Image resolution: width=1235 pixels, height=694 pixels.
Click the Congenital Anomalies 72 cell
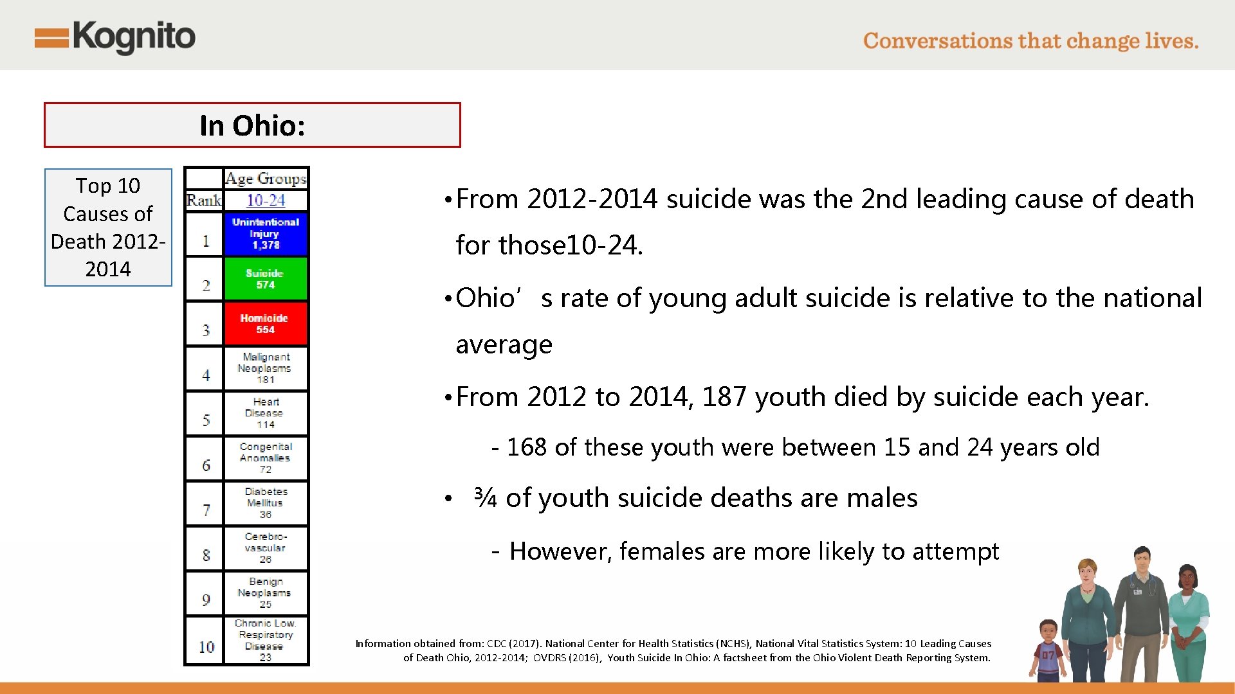tap(266, 458)
